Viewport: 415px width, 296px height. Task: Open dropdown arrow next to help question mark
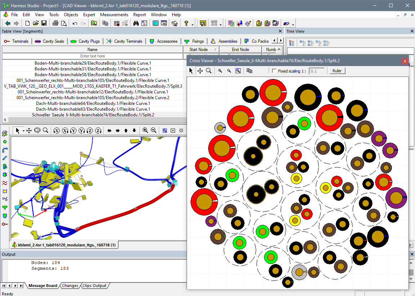click(x=193, y=24)
